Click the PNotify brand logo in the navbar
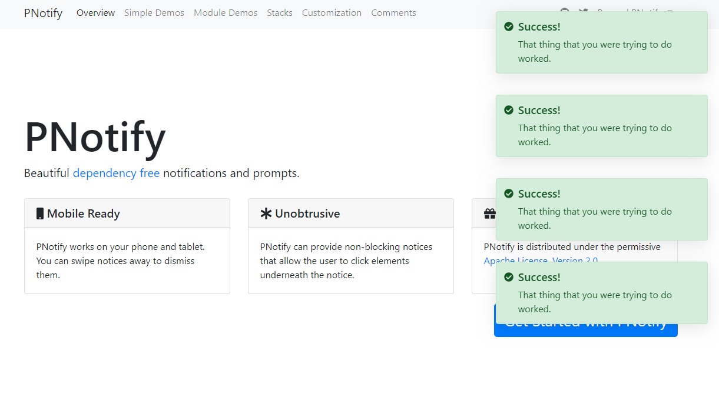 tap(43, 13)
